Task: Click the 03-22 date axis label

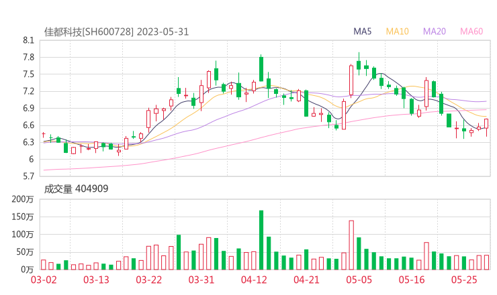Action: pos(148,280)
